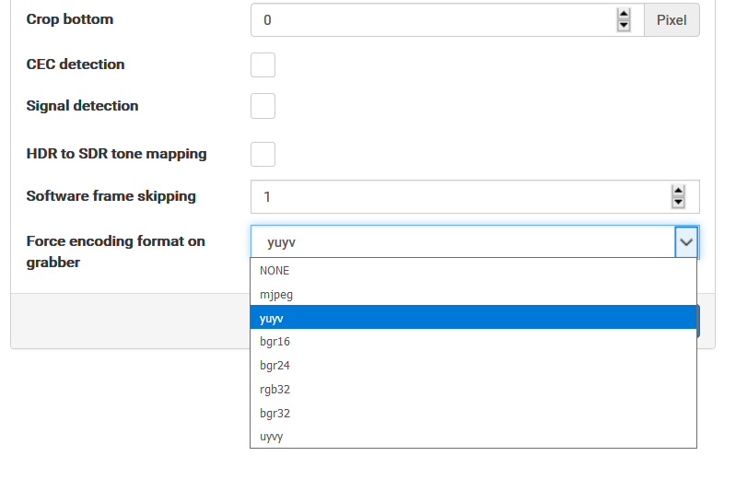Increase the Crop bottom value using up arrow
The image size is (736, 503).
pyautogui.click(x=624, y=14)
